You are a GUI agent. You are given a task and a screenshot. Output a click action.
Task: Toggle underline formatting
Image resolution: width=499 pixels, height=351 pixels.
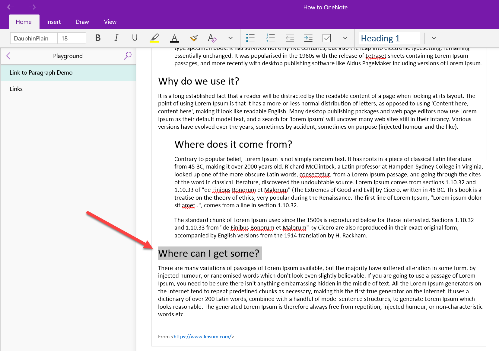135,38
